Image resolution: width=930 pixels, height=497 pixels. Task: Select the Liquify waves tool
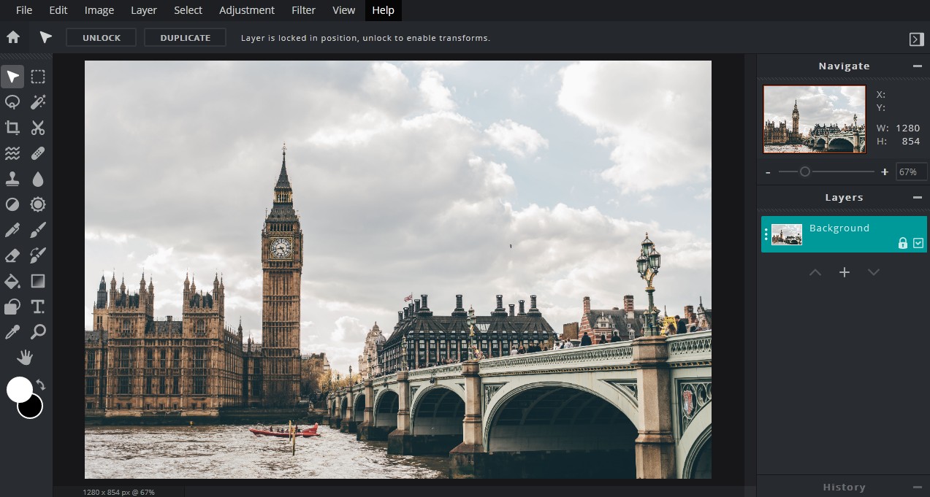pos(12,153)
